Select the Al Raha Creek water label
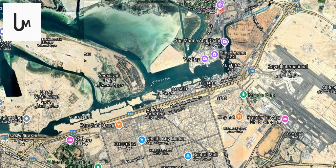This screenshot has height=168, width=336. 160,82
